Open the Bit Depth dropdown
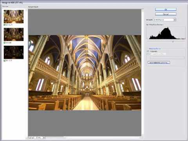The width and height of the screenshot is (188, 141). (x=165, y=20)
